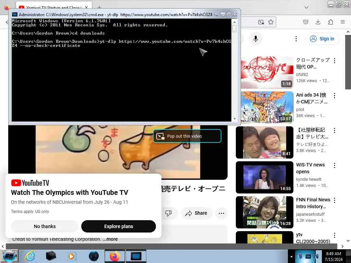Screen dimensions: 351x263
Task: Click the YouTube TV logo in the promo
Action: click(x=30, y=183)
